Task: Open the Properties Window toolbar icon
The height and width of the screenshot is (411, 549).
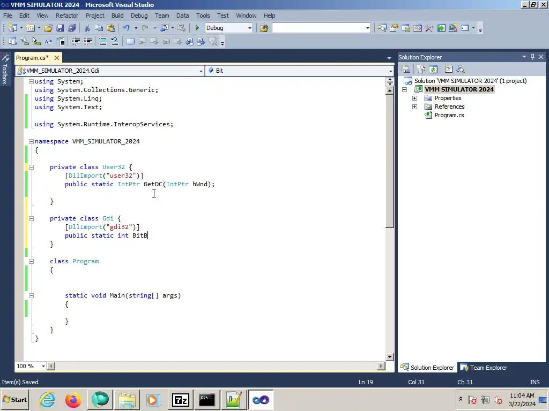Action: 394,28
